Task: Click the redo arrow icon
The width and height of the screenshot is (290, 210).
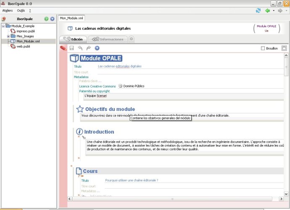Action: 89,48
